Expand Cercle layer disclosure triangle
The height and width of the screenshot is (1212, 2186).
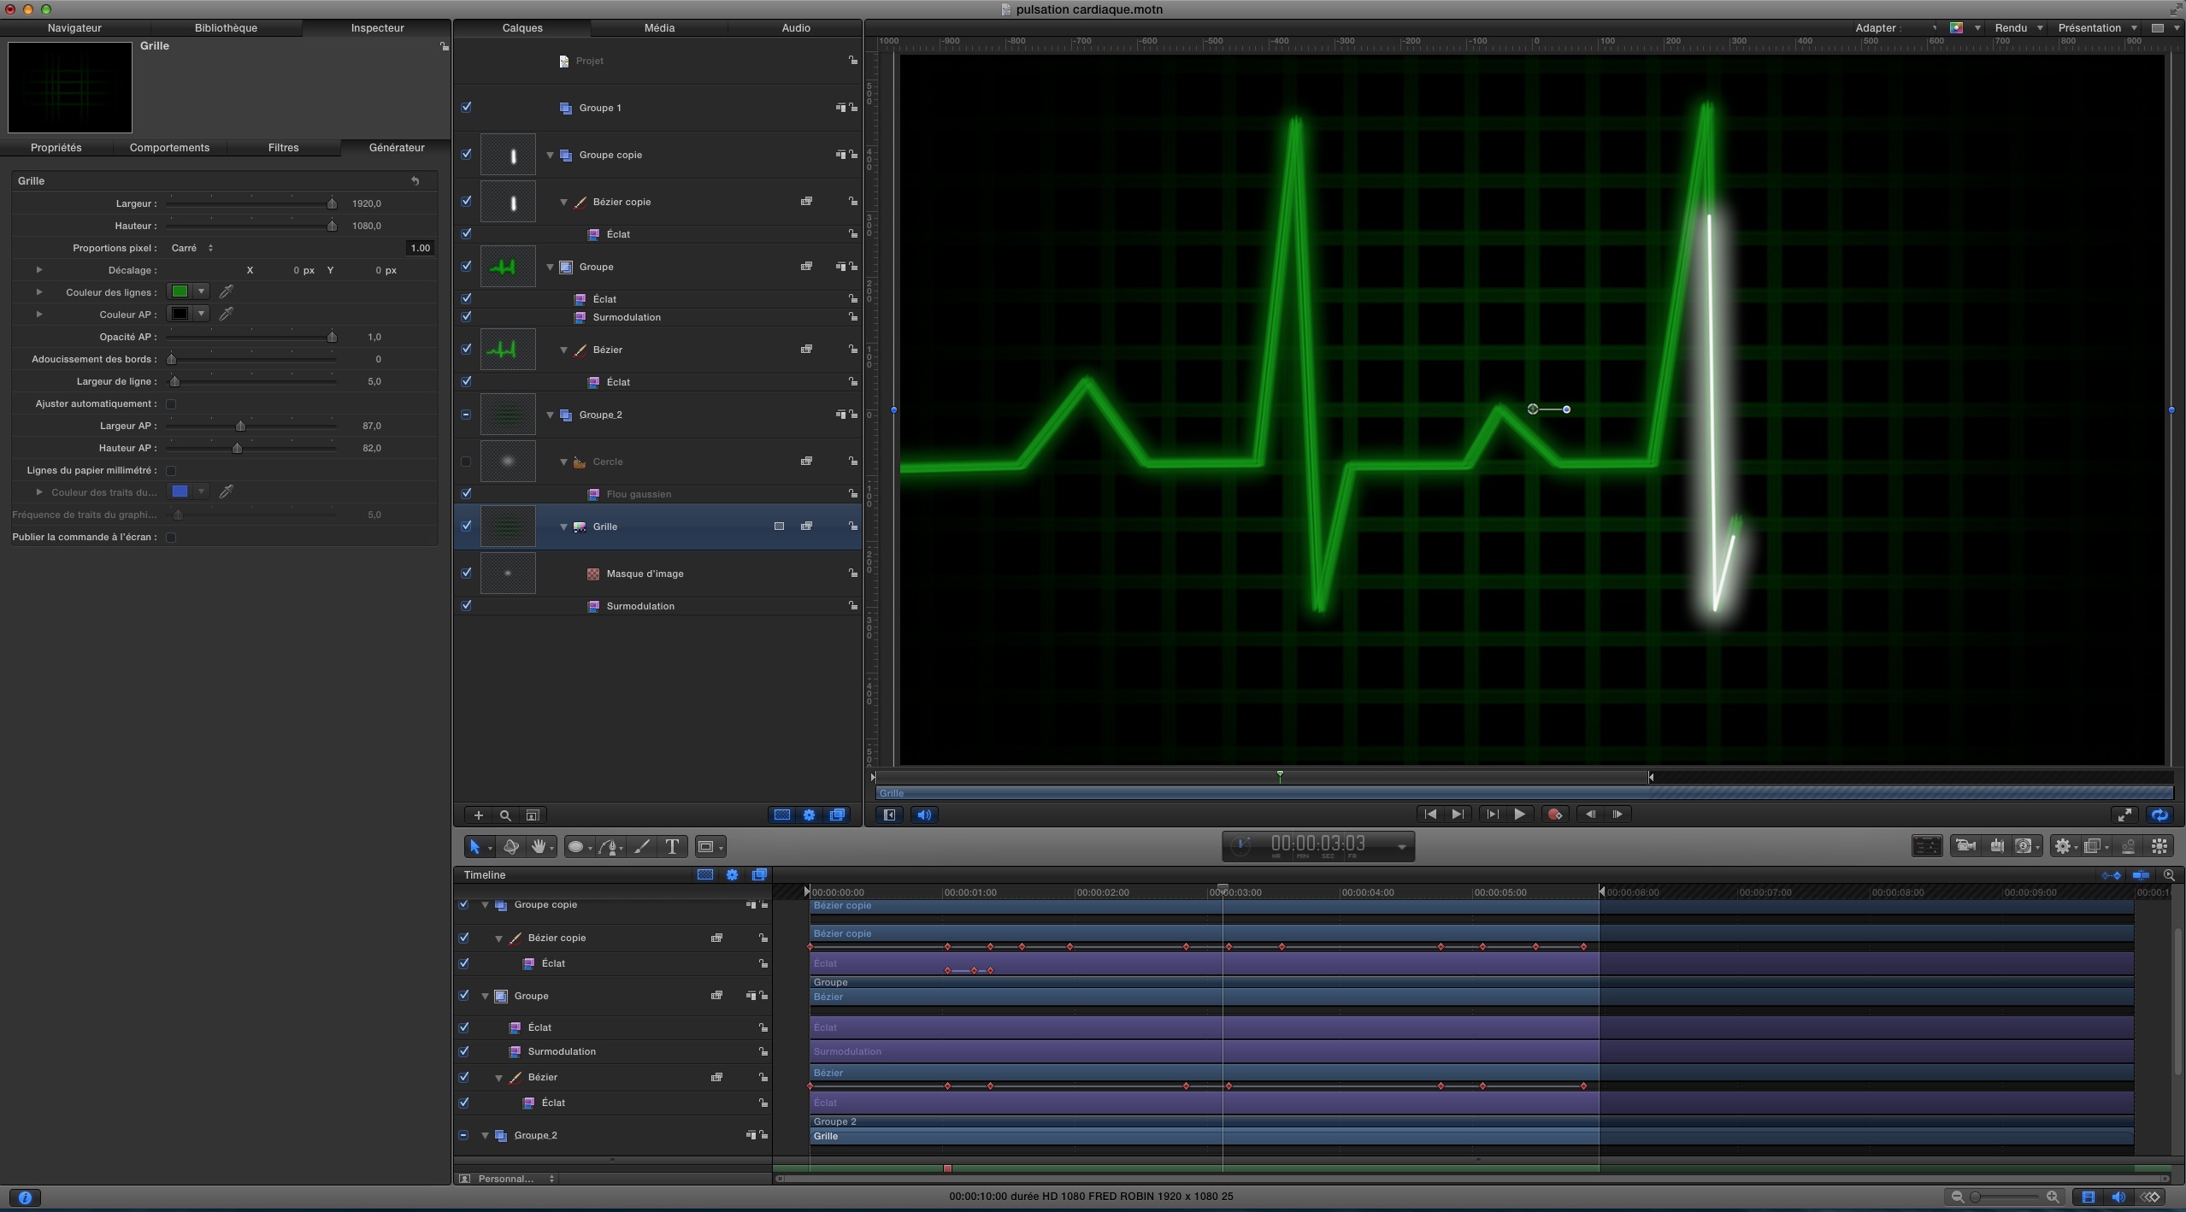pos(563,462)
